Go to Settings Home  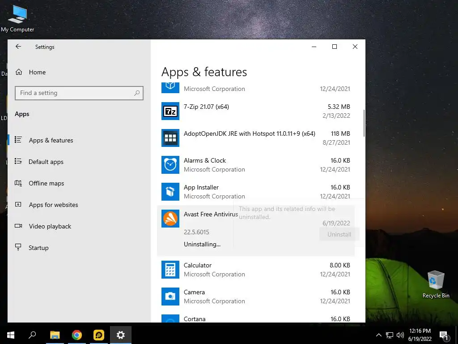37,72
